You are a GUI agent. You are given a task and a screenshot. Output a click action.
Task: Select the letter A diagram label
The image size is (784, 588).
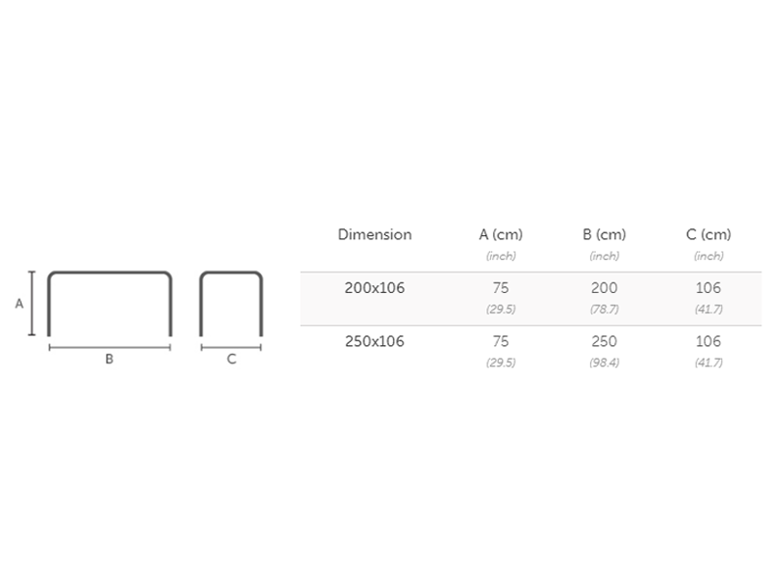(19, 304)
